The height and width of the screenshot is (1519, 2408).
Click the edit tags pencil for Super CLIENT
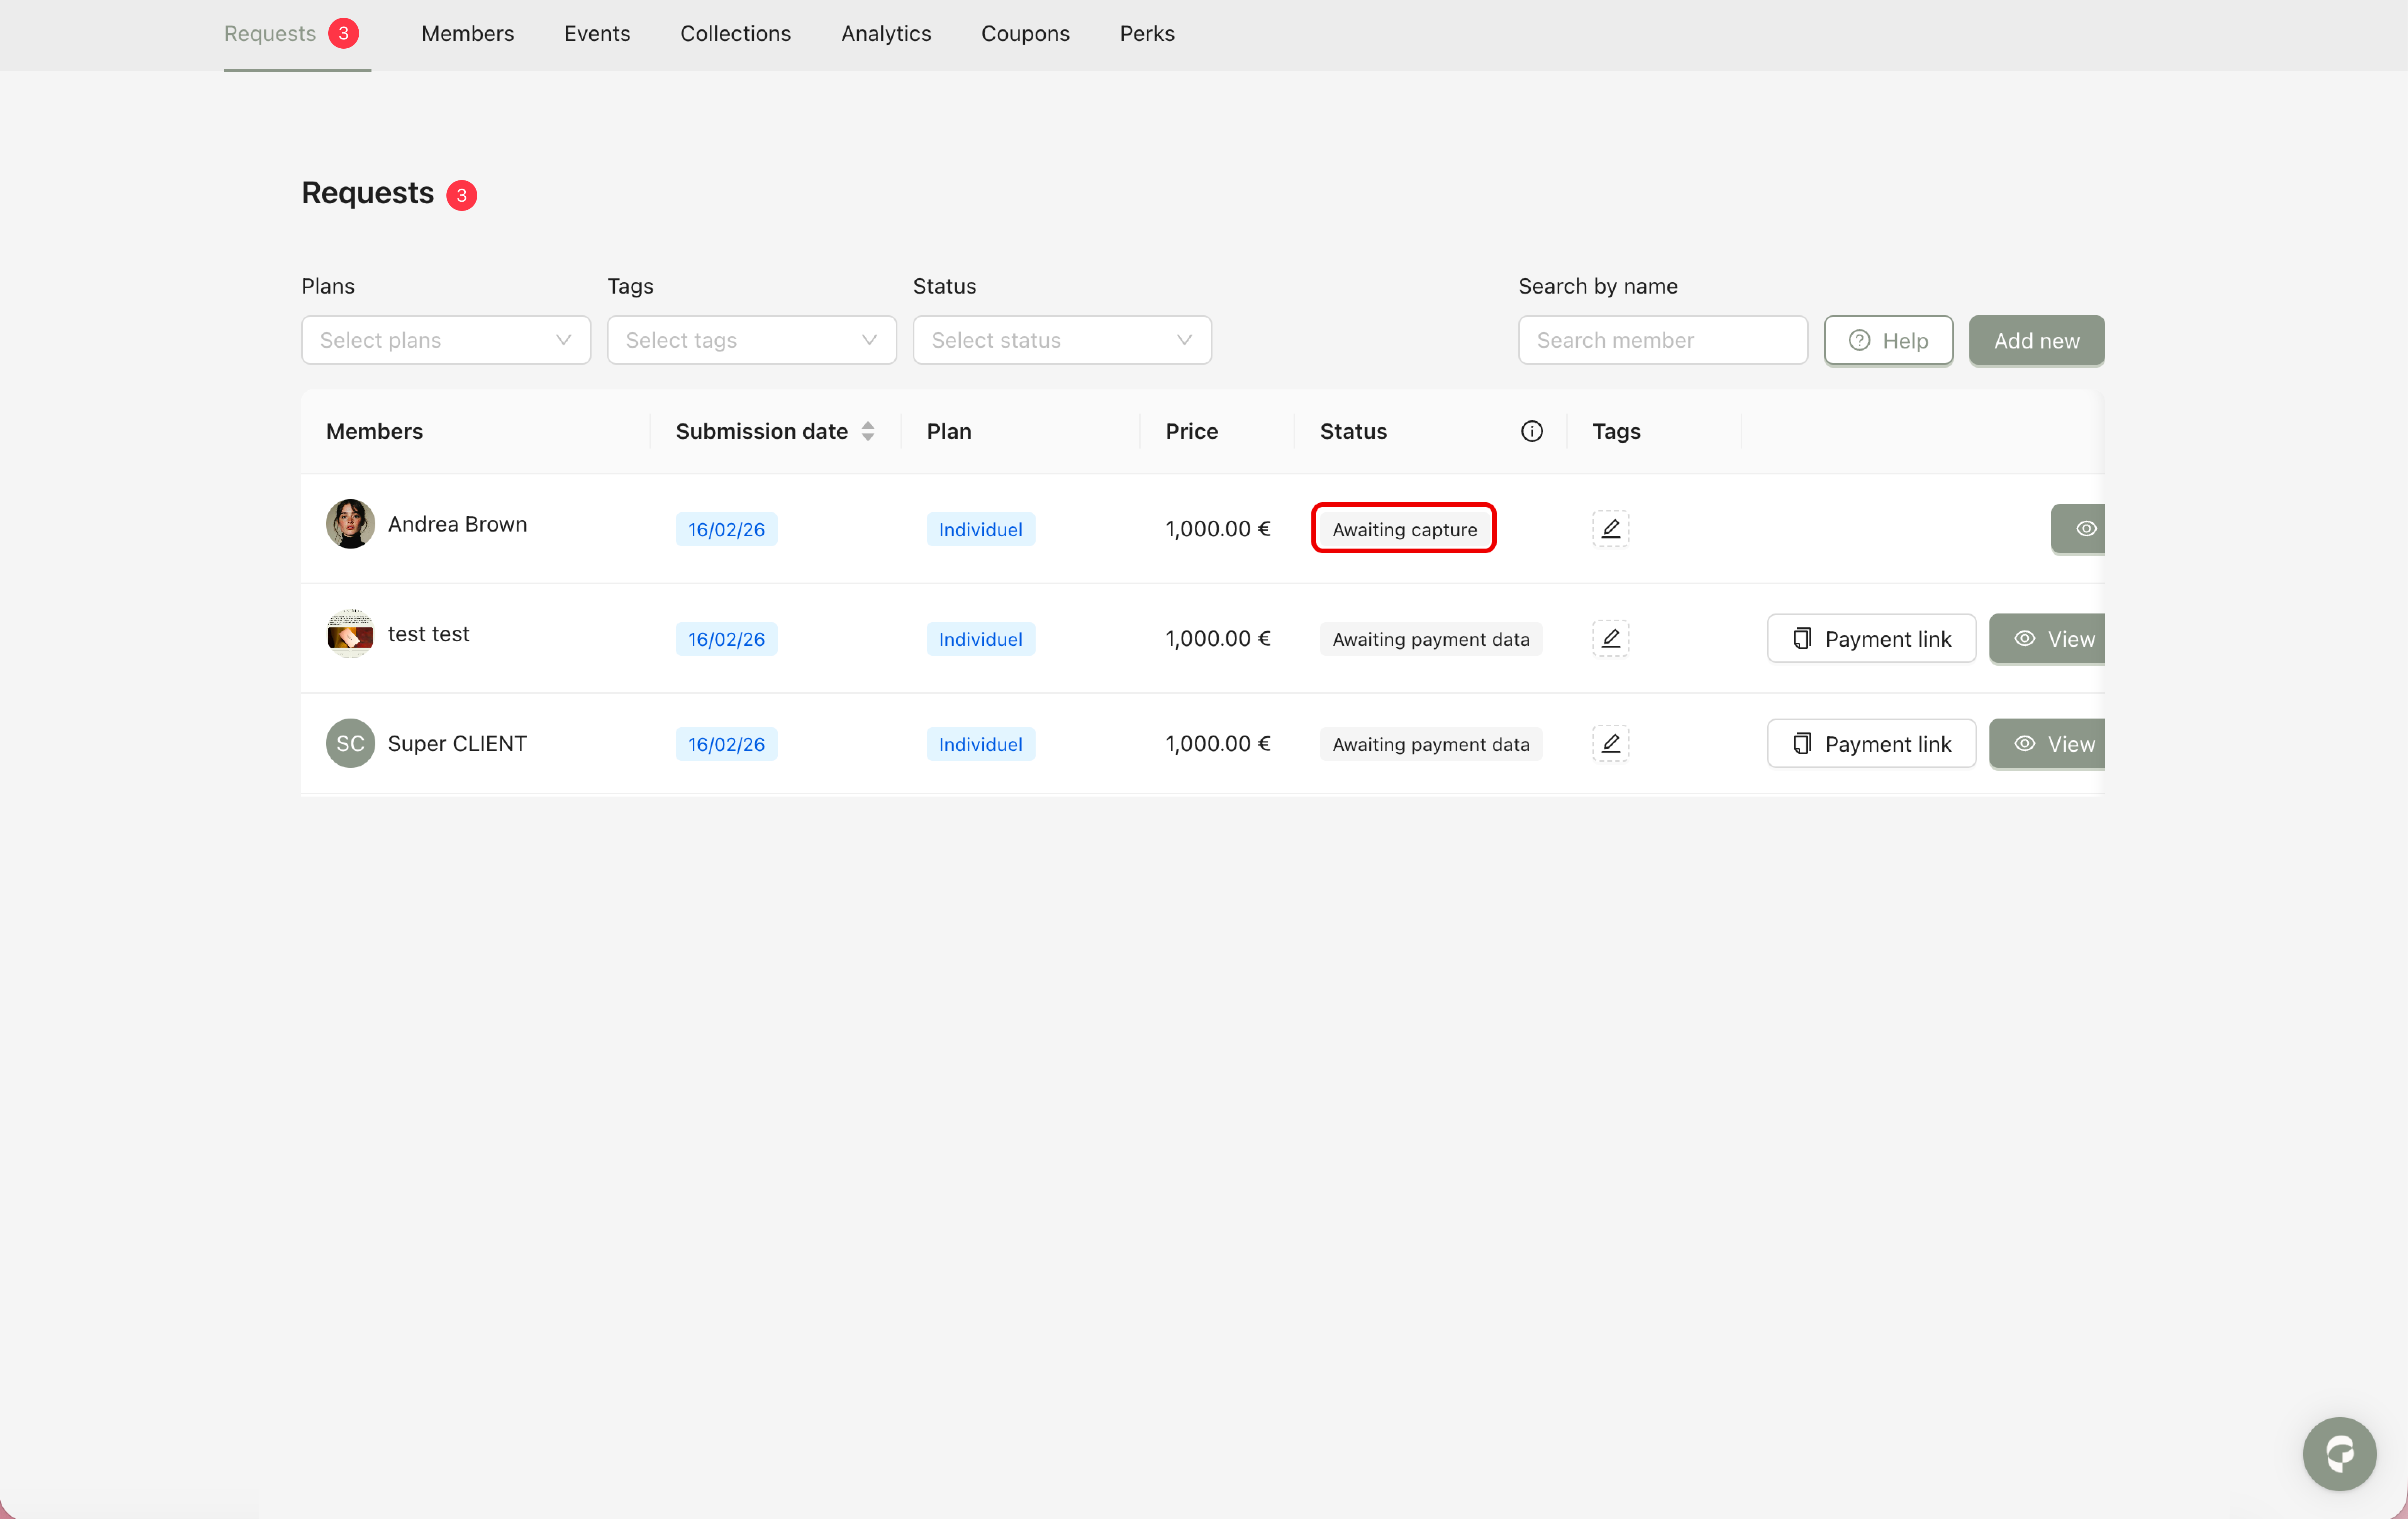1610,744
